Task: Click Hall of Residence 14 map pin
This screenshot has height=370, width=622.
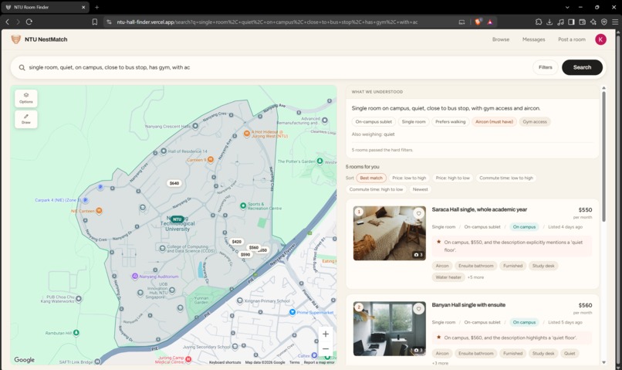Action: click(x=164, y=151)
